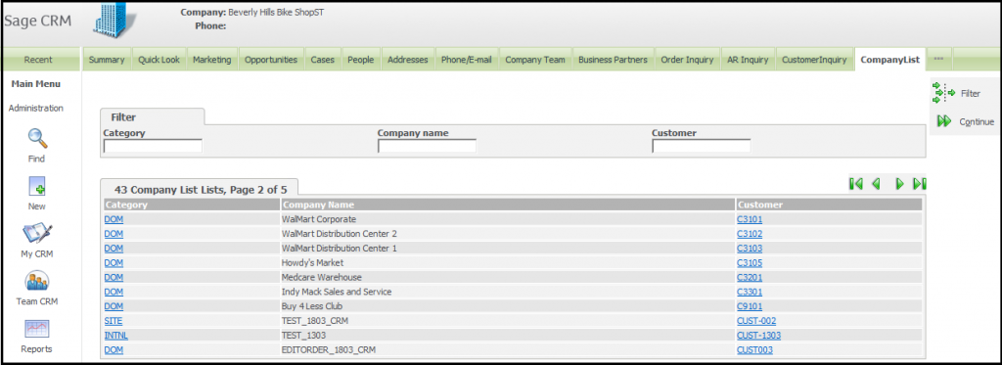The height and width of the screenshot is (365, 1002).
Task: Click the New record icon
Action: [36, 187]
